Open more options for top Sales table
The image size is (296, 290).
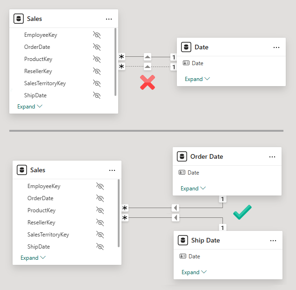pyautogui.click(x=109, y=19)
